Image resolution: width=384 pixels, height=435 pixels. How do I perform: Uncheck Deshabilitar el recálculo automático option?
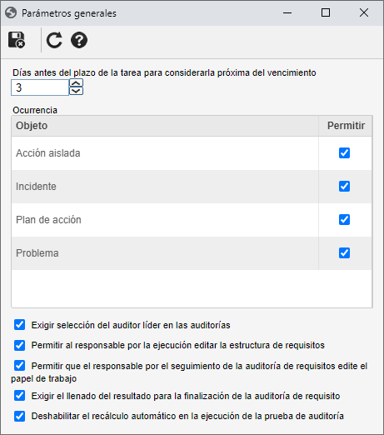19,416
